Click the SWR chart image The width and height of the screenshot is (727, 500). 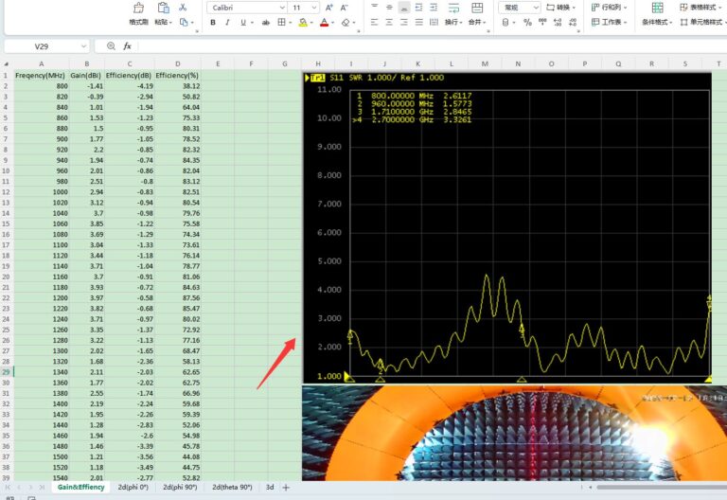coord(507,227)
